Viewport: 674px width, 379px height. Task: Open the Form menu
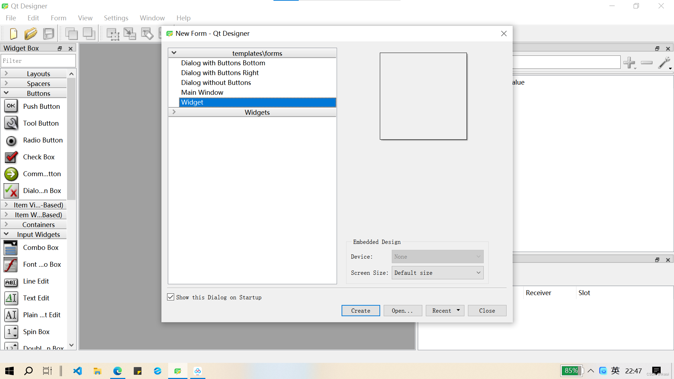point(58,18)
